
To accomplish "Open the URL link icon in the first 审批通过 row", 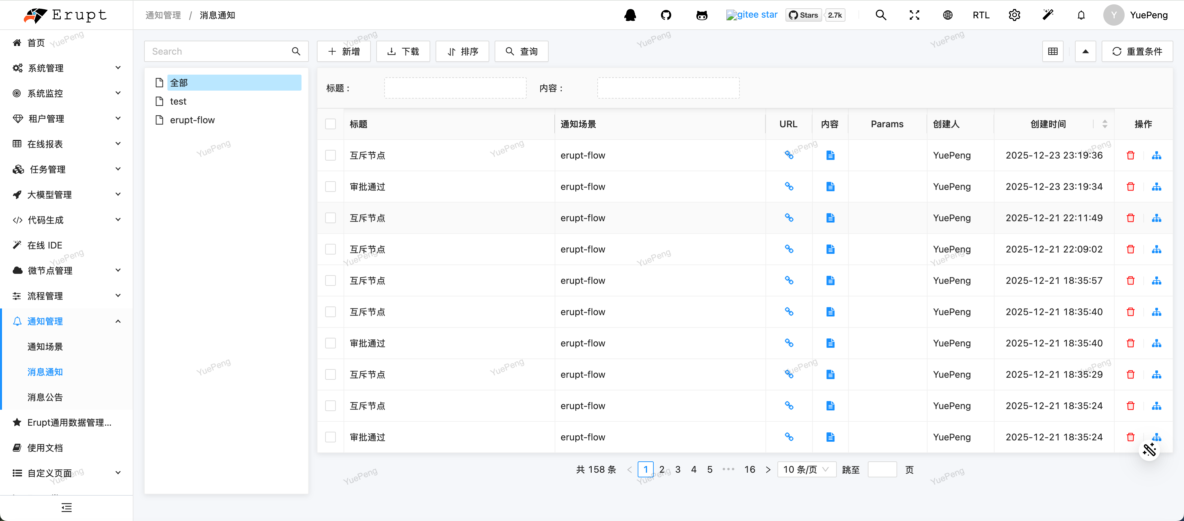I will (789, 187).
